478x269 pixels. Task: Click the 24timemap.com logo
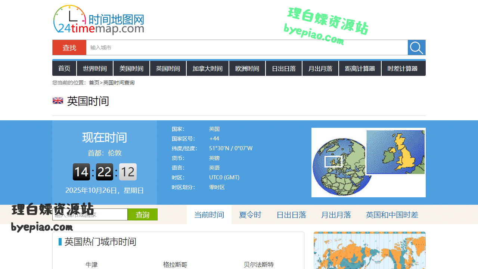click(x=98, y=19)
